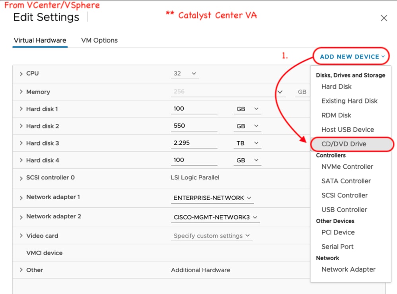
Task: Open the CPU count dropdown showing 32
Action: [185, 74]
